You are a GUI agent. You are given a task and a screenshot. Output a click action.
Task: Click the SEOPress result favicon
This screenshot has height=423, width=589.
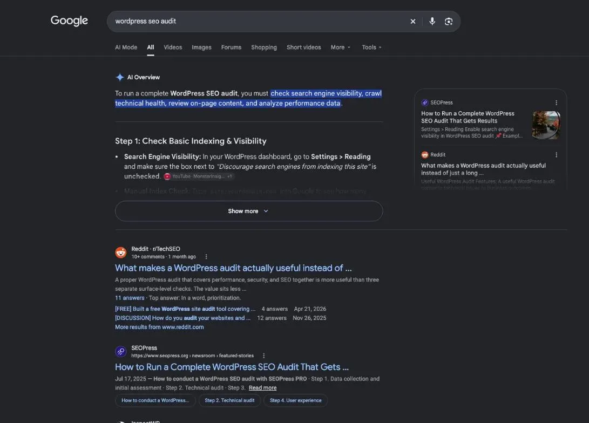[x=120, y=352]
